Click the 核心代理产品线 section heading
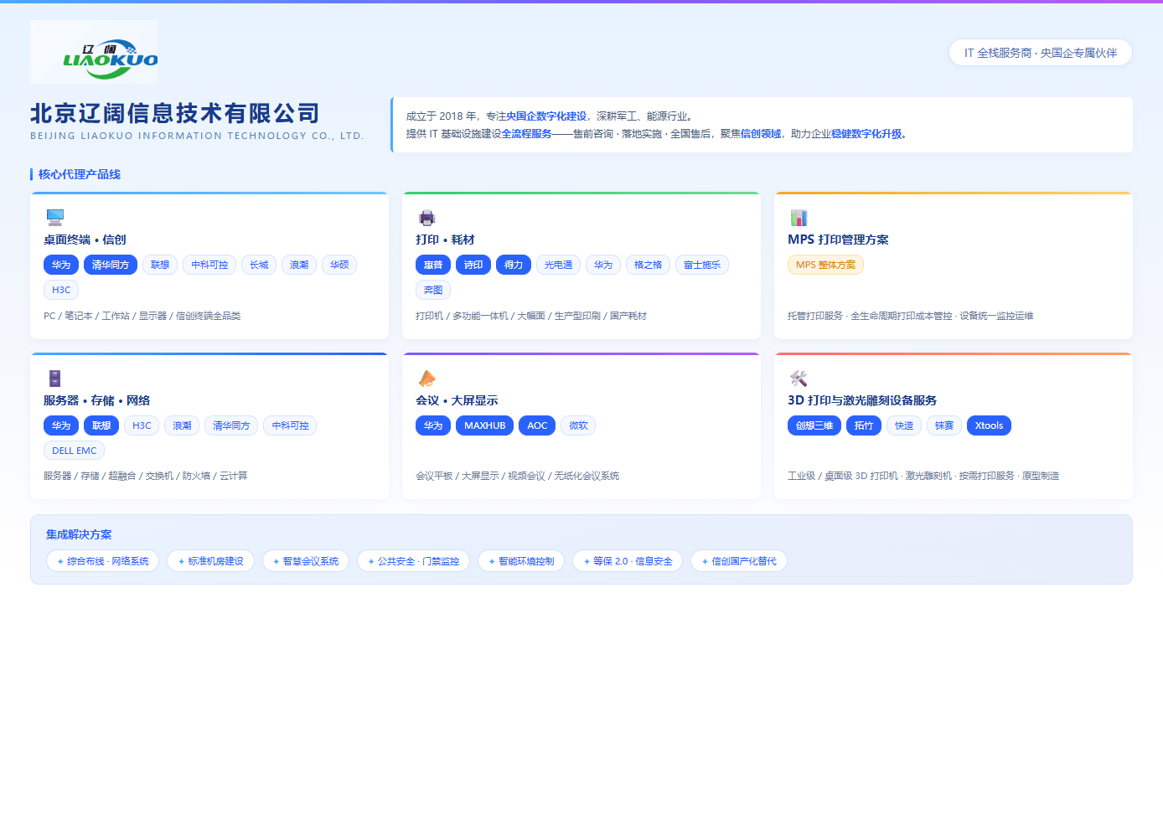Screen dimensions: 1163x830 80,174
